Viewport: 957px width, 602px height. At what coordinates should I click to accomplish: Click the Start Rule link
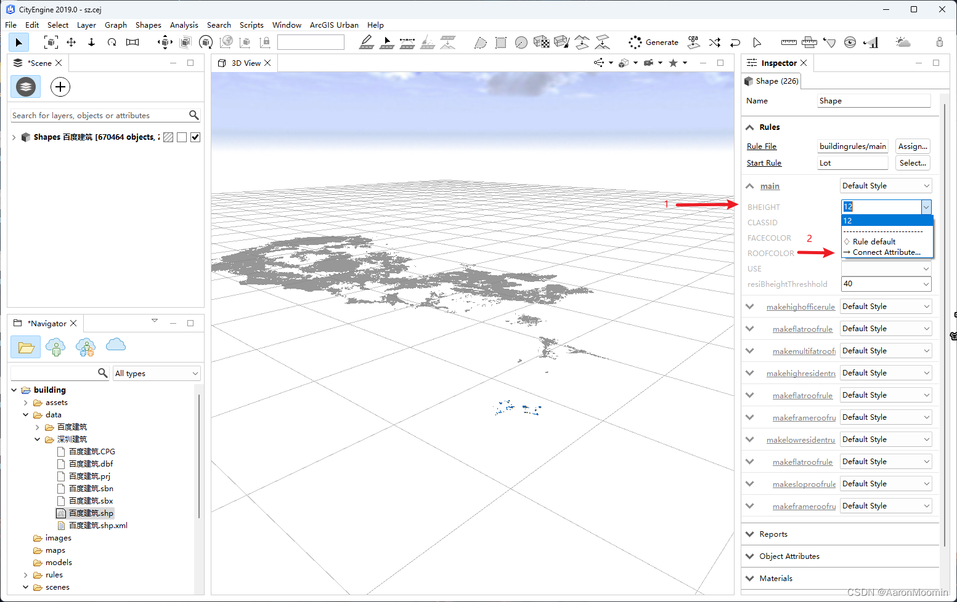pos(764,163)
